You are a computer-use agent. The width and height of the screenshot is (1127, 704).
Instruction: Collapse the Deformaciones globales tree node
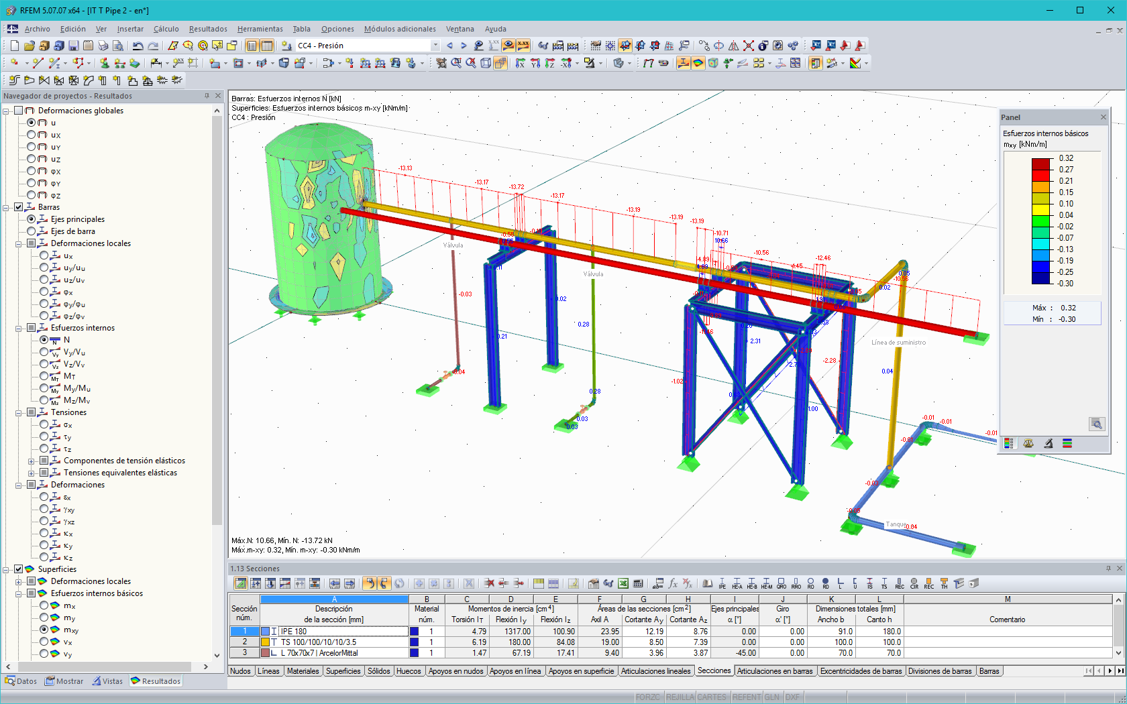6,111
